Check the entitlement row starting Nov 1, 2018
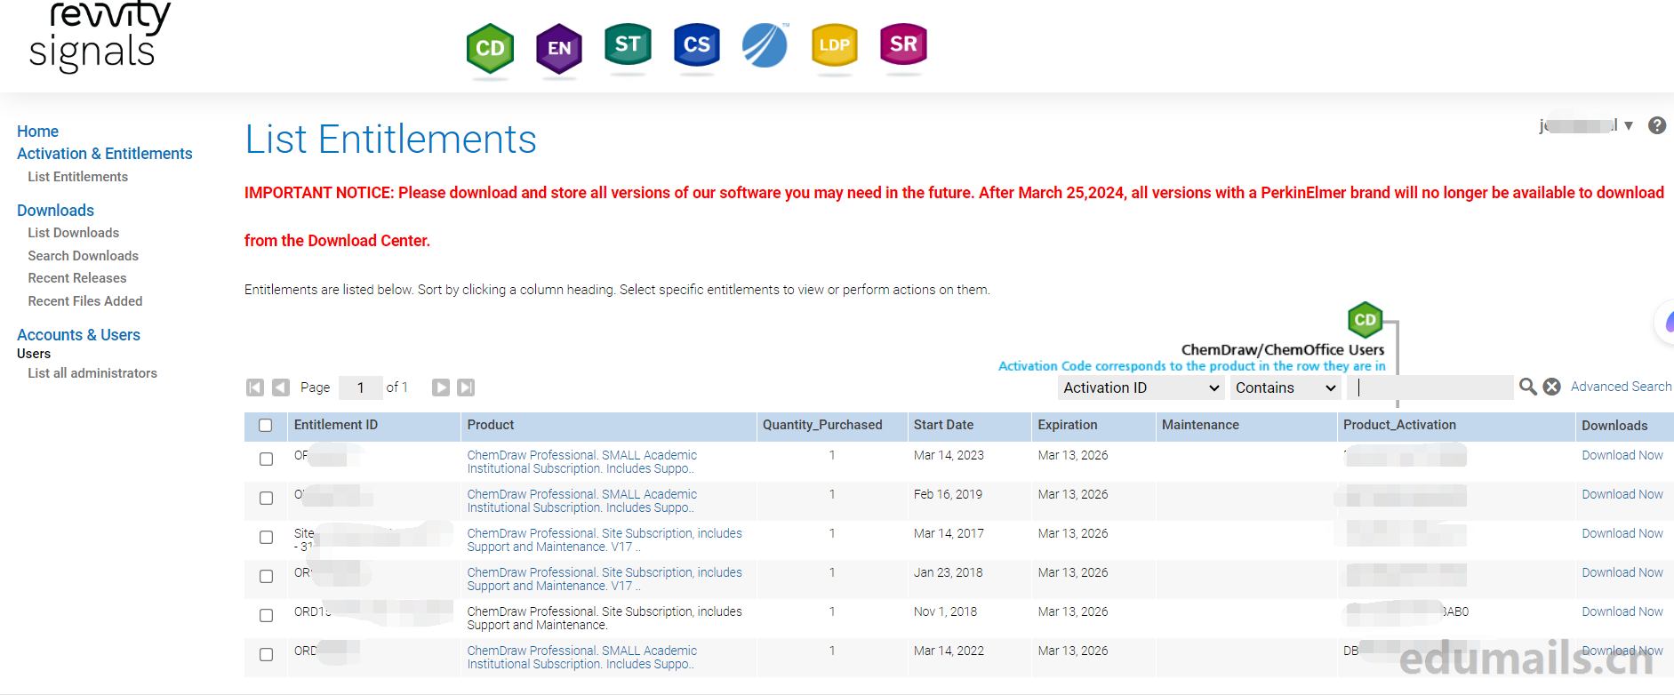1674x695 pixels. pos(266,616)
